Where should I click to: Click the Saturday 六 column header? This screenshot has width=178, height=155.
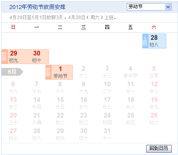click(x=154, y=27)
